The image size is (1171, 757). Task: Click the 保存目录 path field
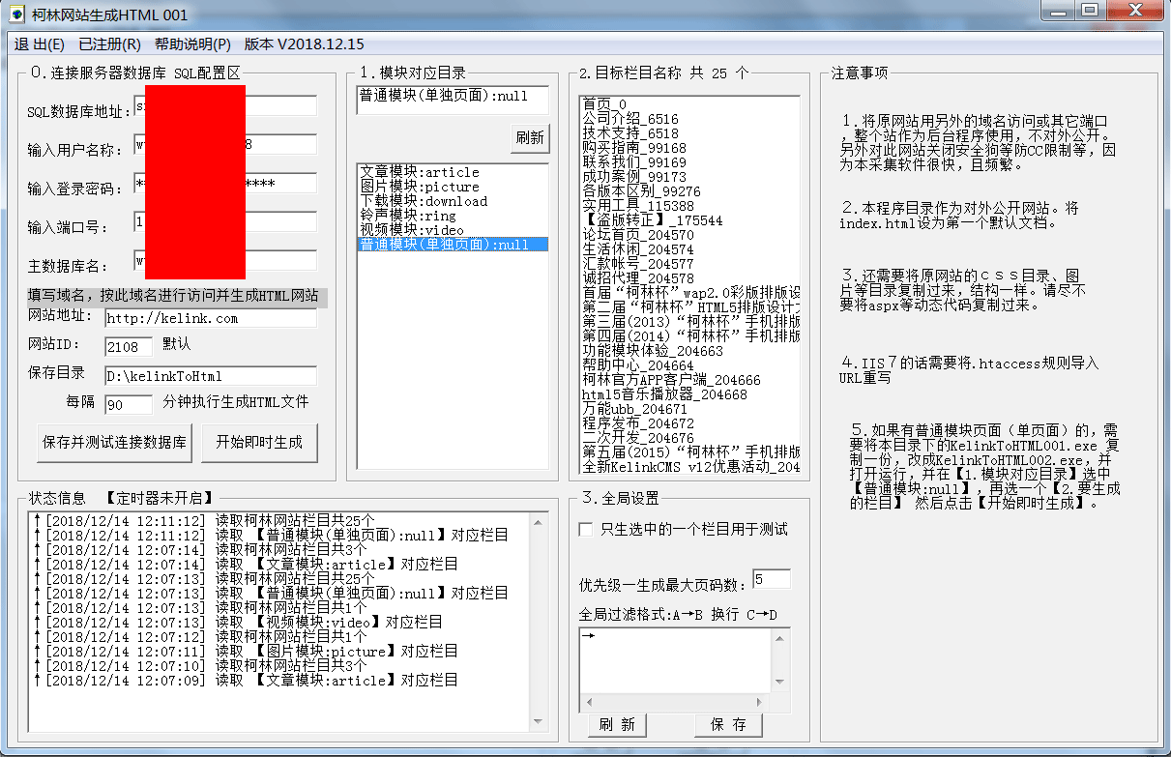(211, 376)
